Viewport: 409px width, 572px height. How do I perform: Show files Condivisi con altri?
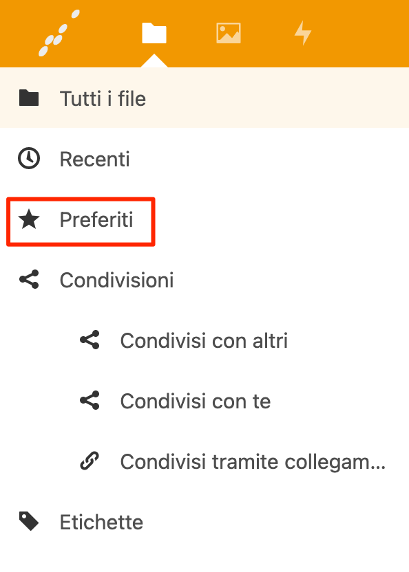pyautogui.click(x=204, y=340)
